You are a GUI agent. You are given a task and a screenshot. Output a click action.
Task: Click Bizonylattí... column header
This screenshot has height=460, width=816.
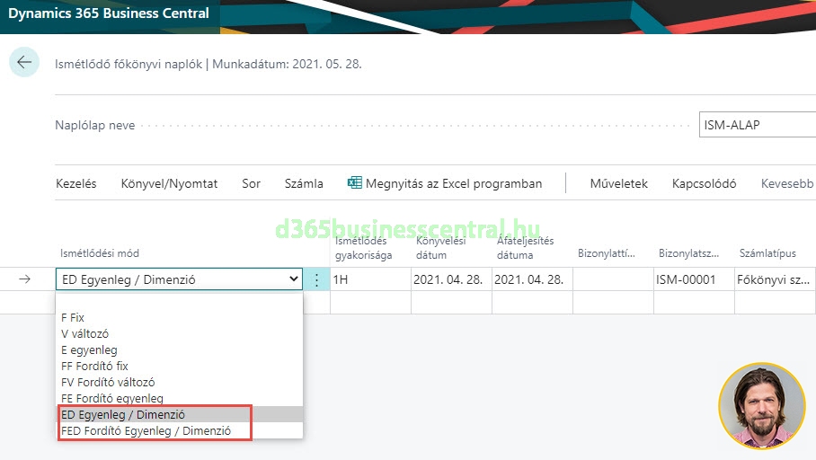[x=607, y=253]
